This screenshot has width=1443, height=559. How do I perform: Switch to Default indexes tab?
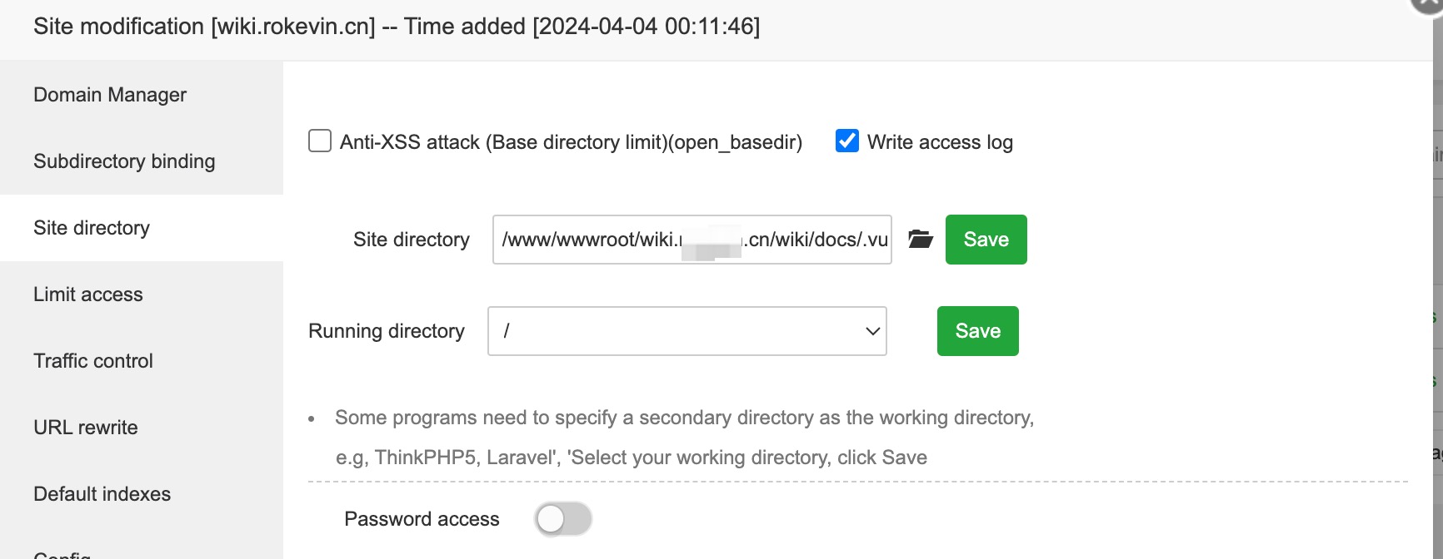(102, 494)
